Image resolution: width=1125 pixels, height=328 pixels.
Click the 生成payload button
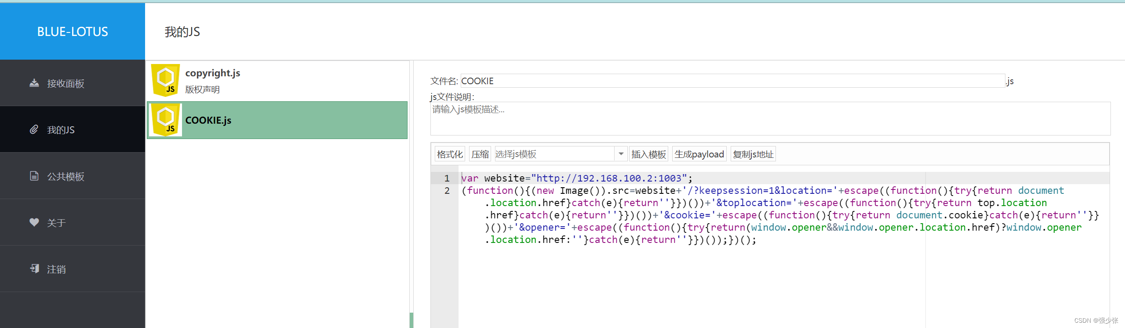[x=699, y=154]
